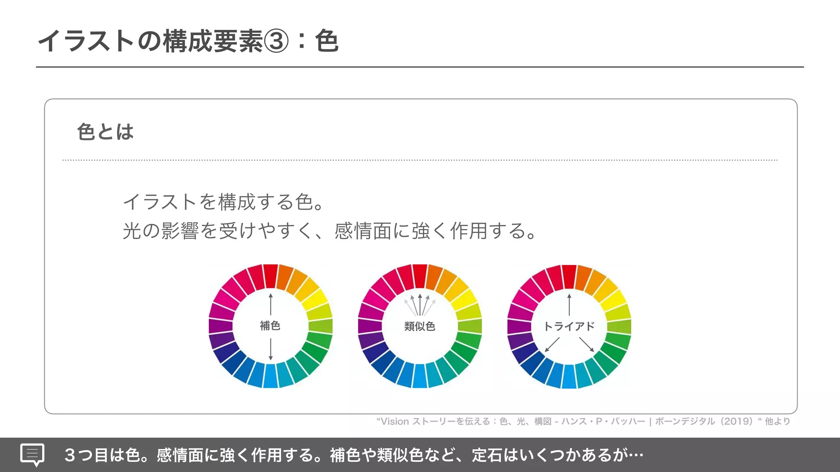Viewport: 840px width, 472px height.
Task: Click the upward arrow in the 補色 wheel
Action: pyautogui.click(x=271, y=304)
